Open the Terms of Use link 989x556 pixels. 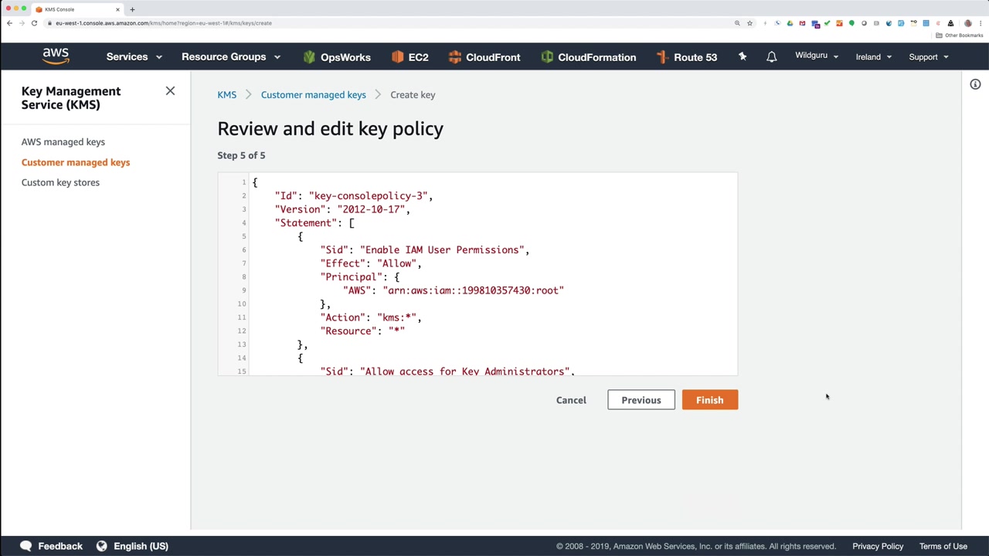(943, 546)
